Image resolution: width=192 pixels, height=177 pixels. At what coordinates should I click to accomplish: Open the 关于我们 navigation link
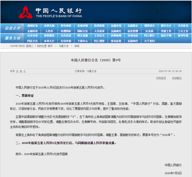pyautogui.click(x=149, y=41)
